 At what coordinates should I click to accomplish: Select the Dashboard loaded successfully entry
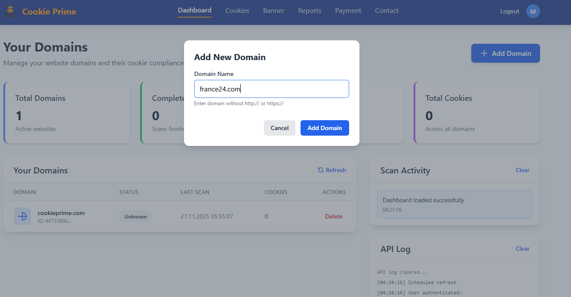click(x=454, y=204)
